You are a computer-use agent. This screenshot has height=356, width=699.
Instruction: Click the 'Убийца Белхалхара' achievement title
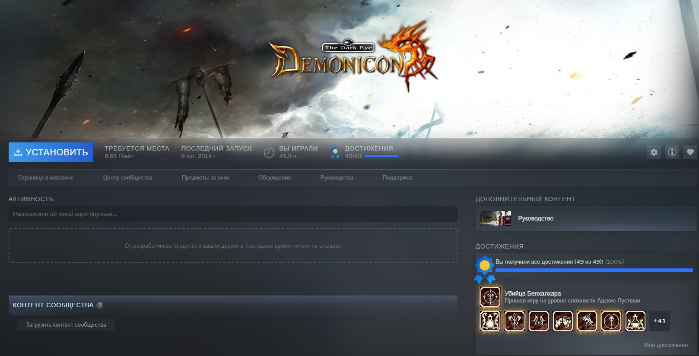pos(533,293)
